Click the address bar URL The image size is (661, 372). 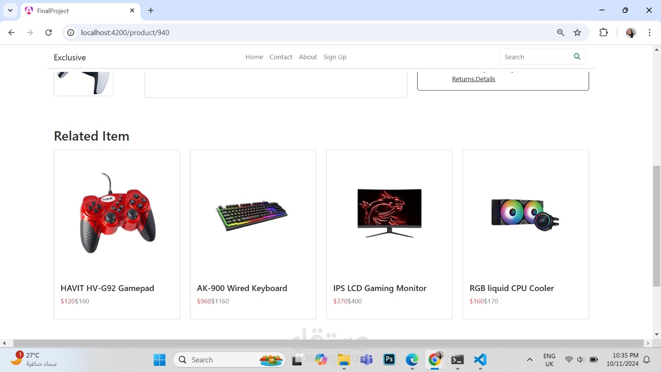point(125,33)
